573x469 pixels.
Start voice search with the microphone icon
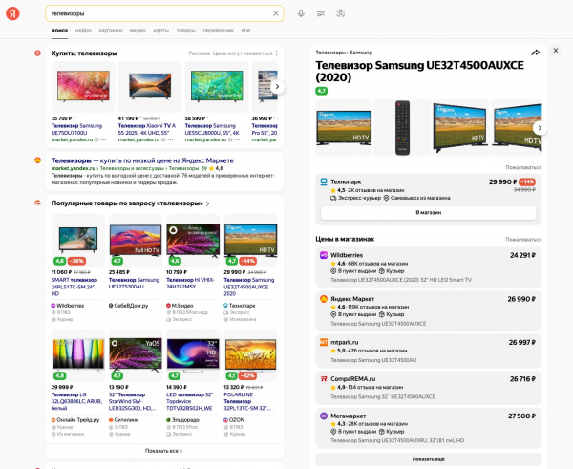click(x=301, y=13)
